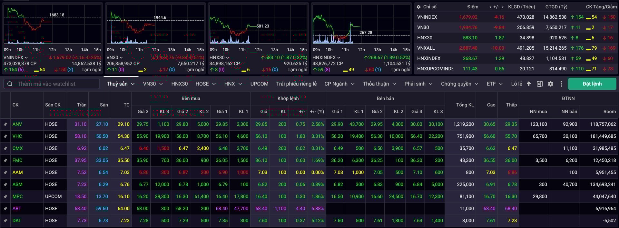Export the price board to Excel

539,84
